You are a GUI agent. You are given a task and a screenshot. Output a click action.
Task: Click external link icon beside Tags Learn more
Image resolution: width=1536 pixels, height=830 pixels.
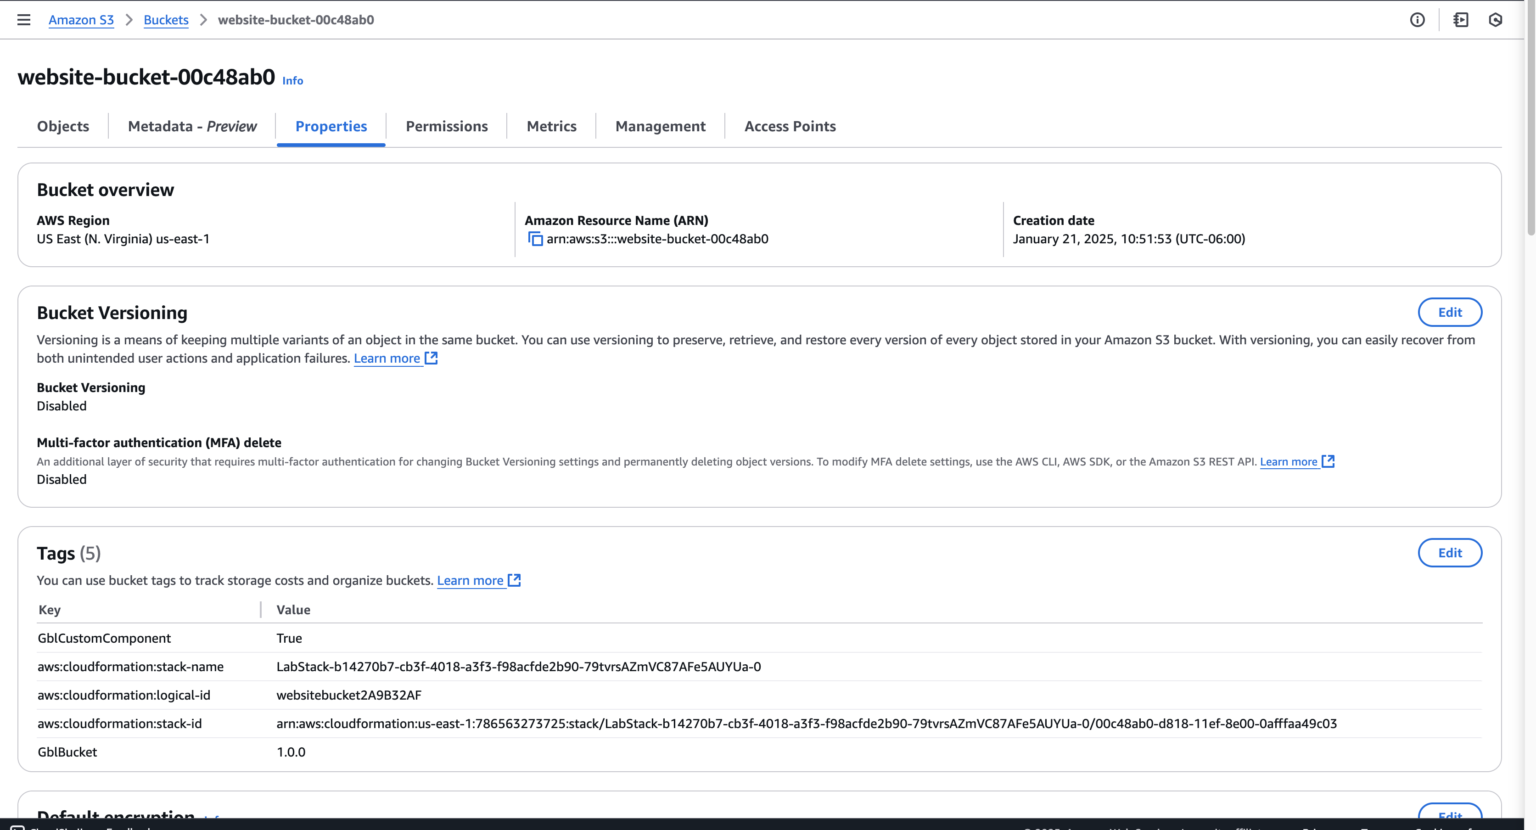(x=514, y=580)
